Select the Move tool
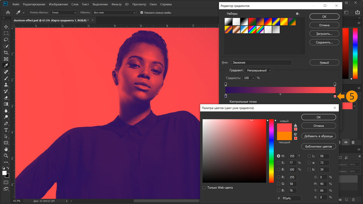 coord(6,27)
